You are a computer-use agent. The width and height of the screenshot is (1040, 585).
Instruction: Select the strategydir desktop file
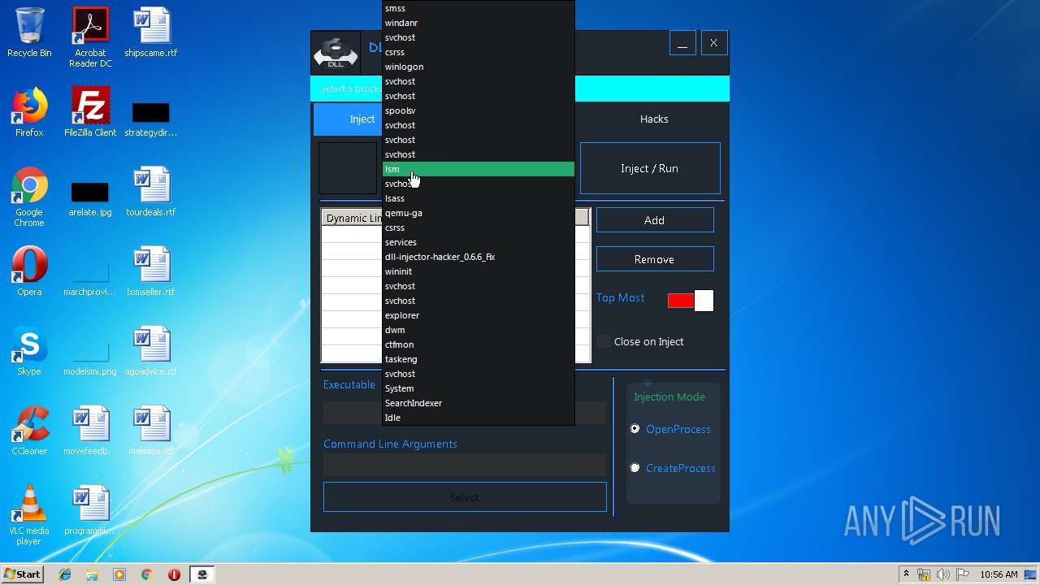coord(151,118)
